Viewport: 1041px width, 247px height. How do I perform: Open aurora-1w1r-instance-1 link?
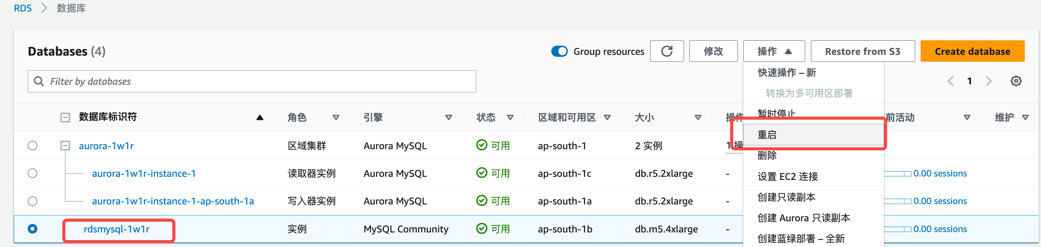(x=144, y=174)
